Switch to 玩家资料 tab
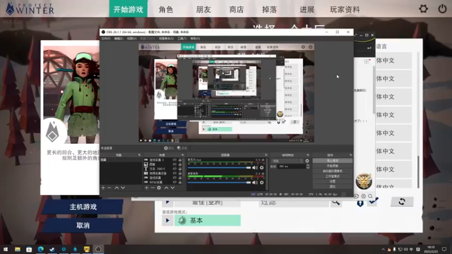The width and height of the screenshot is (452, 254). click(345, 10)
